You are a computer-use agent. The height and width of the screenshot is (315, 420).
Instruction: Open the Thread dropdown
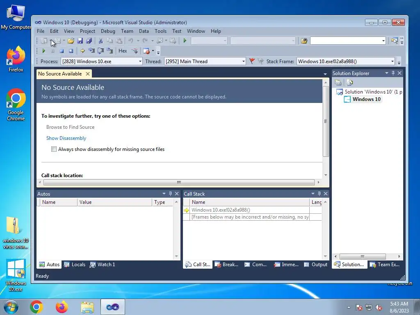[243, 62]
